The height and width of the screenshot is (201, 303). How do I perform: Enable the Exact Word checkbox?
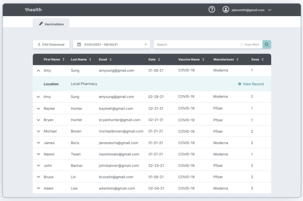tap(242, 45)
